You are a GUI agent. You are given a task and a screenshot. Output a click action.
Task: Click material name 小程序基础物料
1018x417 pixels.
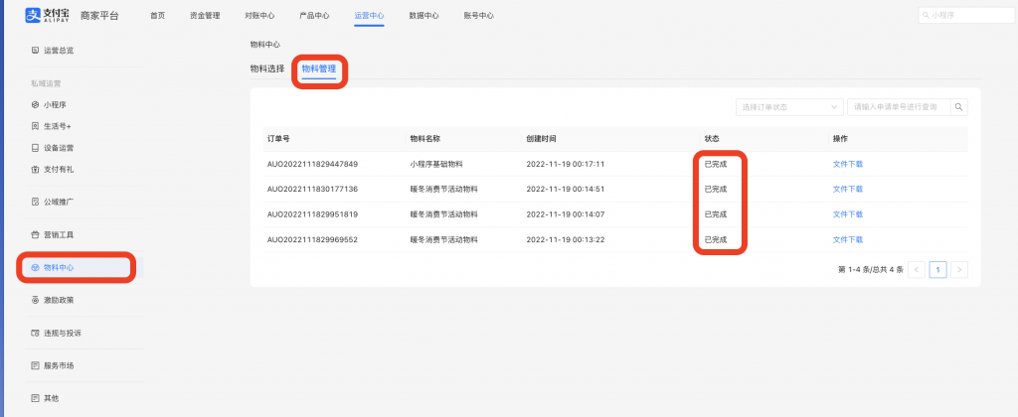[x=436, y=164]
